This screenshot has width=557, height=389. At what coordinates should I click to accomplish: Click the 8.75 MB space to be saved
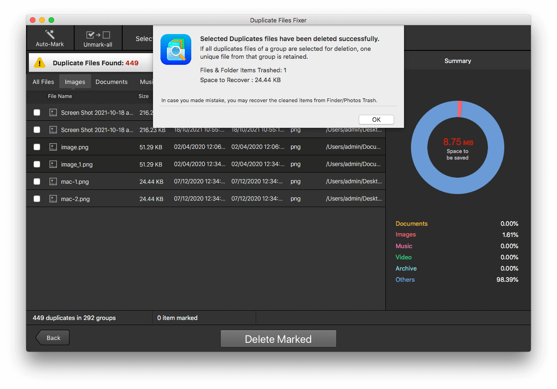pos(458,142)
